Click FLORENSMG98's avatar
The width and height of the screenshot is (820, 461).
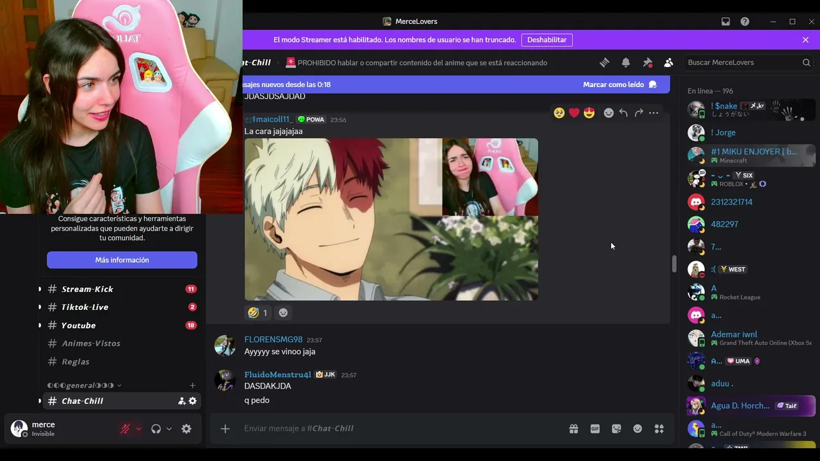tap(225, 346)
